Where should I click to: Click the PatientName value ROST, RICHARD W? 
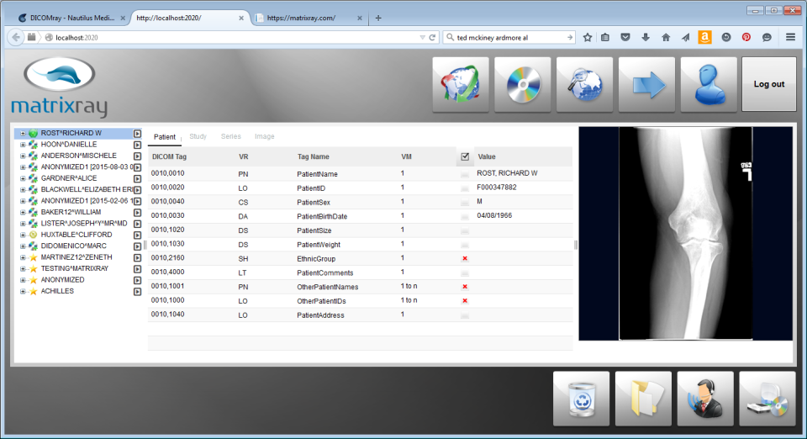tap(507, 173)
